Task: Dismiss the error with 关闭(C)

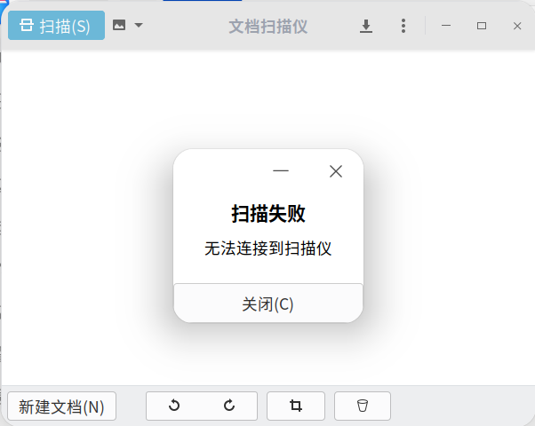Action: click(268, 303)
